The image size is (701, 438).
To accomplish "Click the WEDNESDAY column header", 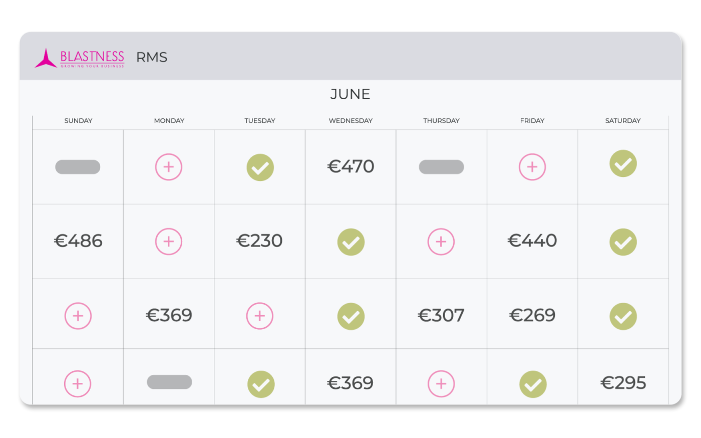I will (350, 121).
